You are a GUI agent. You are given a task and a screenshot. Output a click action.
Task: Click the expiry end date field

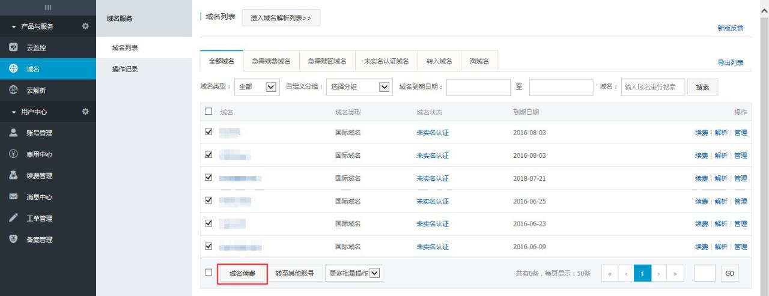(561, 87)
